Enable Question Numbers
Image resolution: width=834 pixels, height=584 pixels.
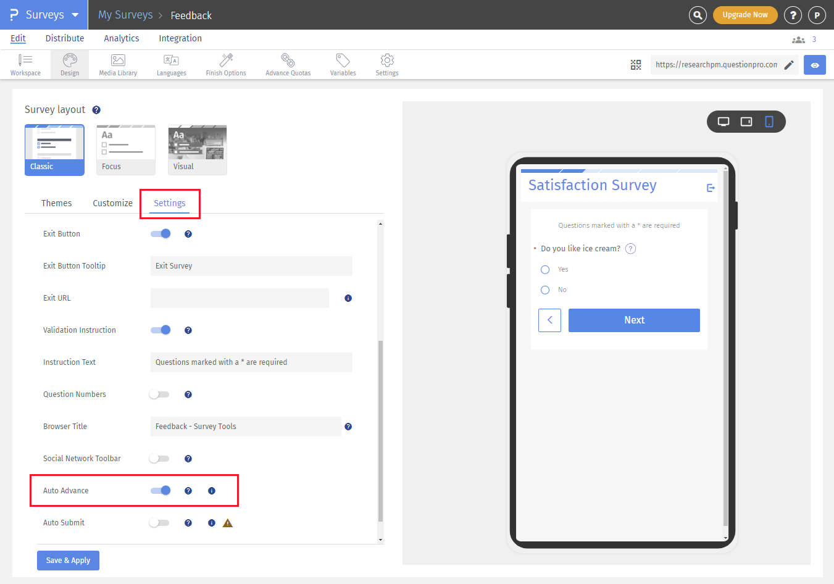pyautogui.click(x=159, y=394)
